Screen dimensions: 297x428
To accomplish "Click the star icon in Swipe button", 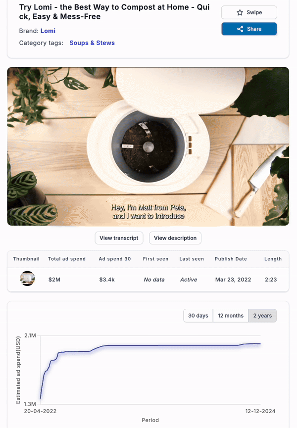I will 240,12.
